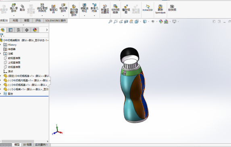
Task: Open 智能扣件 (Smart Fasteners) tool
Action: coord(53,9)
